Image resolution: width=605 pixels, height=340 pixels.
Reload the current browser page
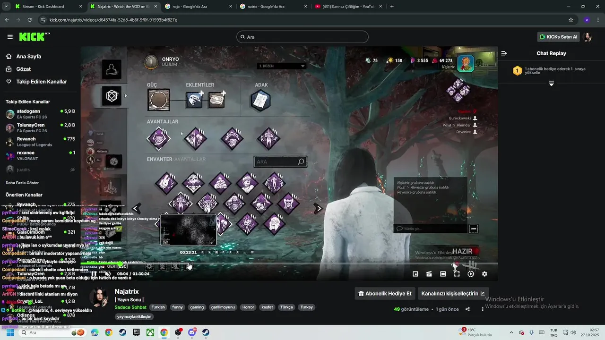coord(29,20)
